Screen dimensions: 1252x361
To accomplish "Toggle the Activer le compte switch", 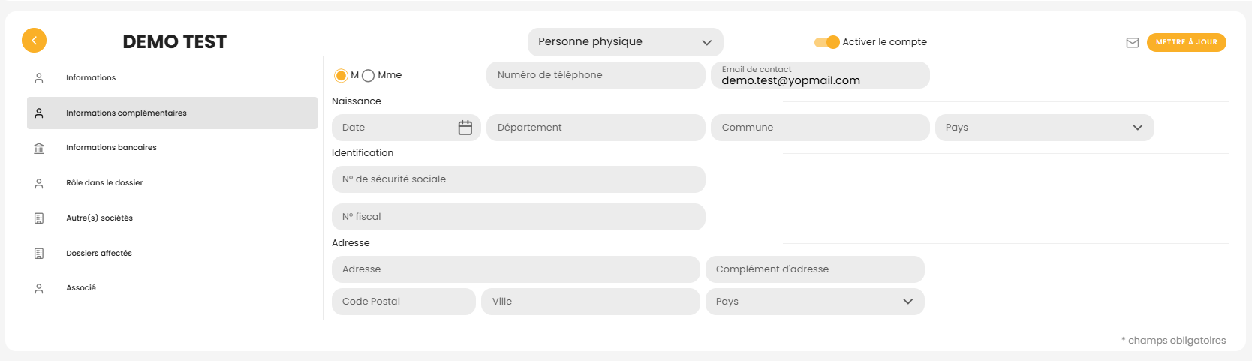I will 827,42.
